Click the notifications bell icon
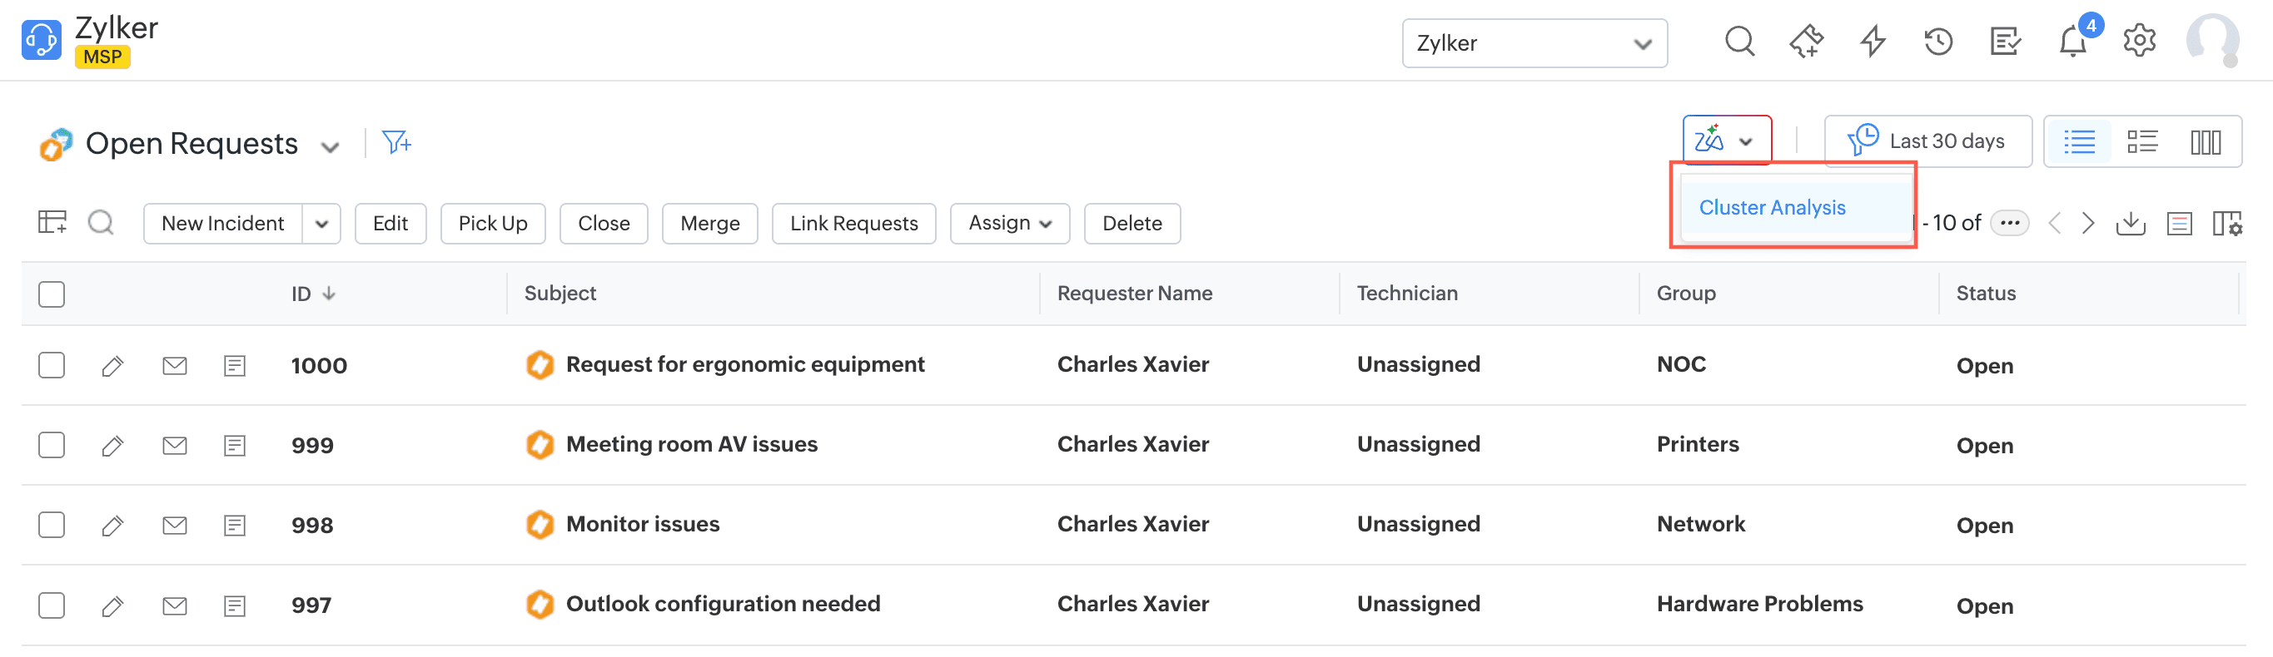2273x657 pixels. (x=2072, y=42)
